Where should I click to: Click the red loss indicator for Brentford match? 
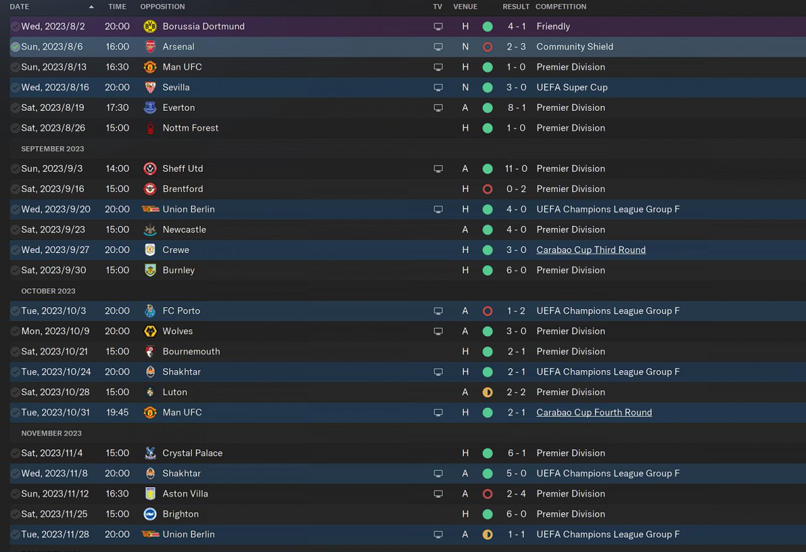pos(487,189)
